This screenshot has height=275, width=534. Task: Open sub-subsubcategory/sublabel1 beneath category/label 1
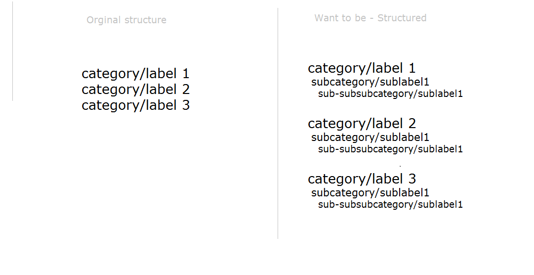390,94
